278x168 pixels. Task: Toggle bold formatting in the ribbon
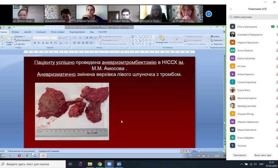click(x=34, y=43)
